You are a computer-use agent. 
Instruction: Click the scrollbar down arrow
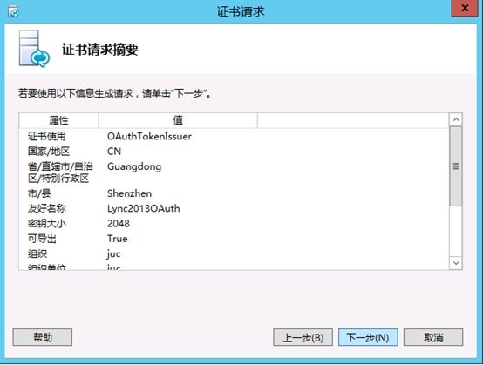(456, 263)
